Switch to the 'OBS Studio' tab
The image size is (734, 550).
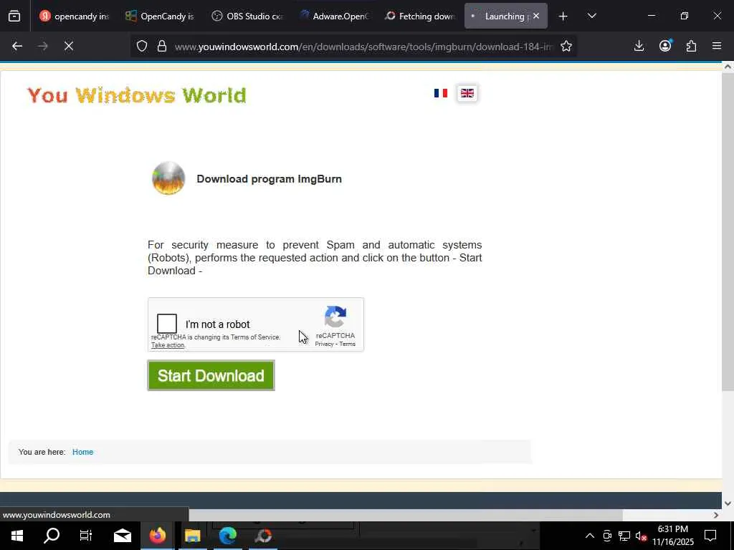point(247,16)
